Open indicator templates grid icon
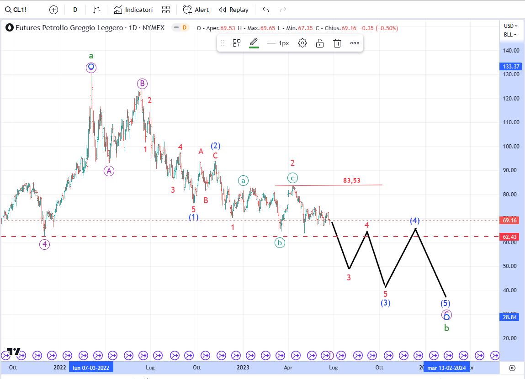The width and height of the screenshot is (525, 379). pos(166,10)
